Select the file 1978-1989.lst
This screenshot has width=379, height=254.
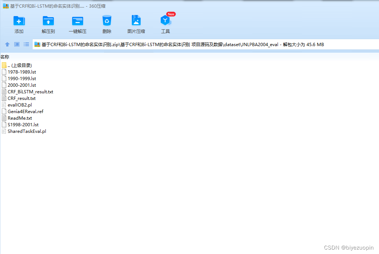[x=22, y=72]
